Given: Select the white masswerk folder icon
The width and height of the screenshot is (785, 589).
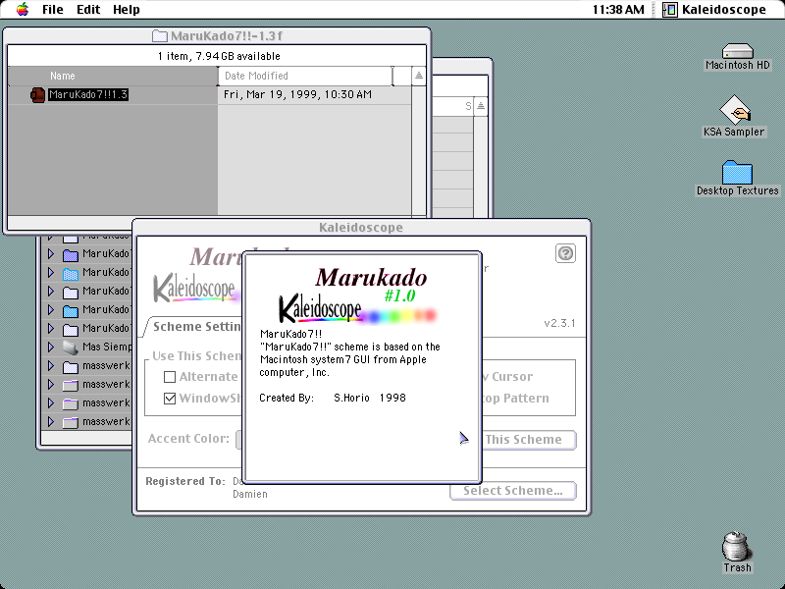Looking at the screenshot, I should [71, 366].
